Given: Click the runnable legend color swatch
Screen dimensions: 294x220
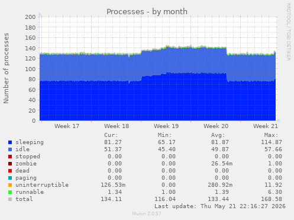Looking at the screenshot, I should click(10, 192).
